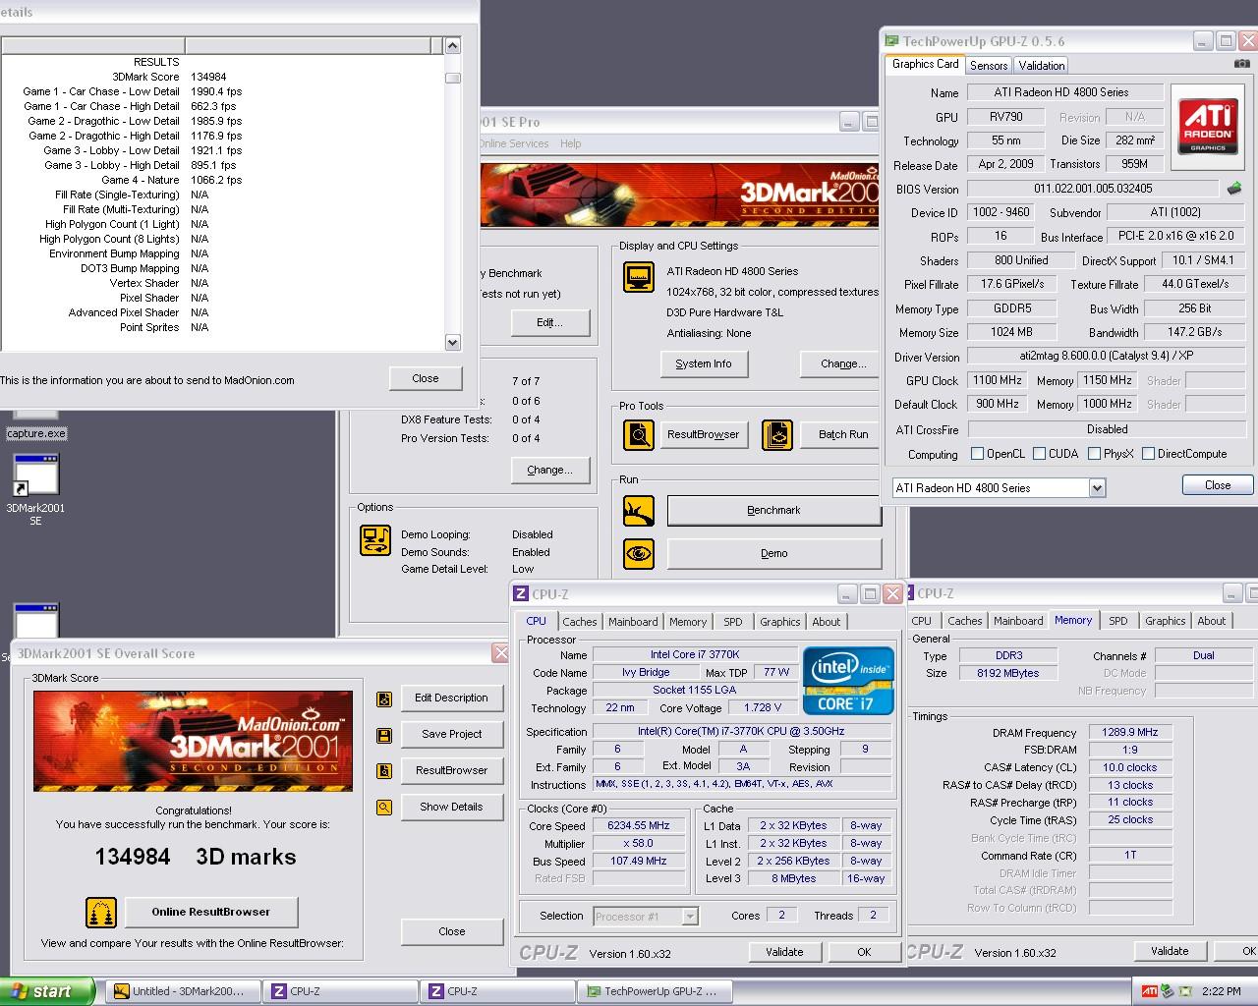Screen dimensions: 1258x1006
Task: Click the Options computer icon in 3DMark
Action: coord(375,540)
